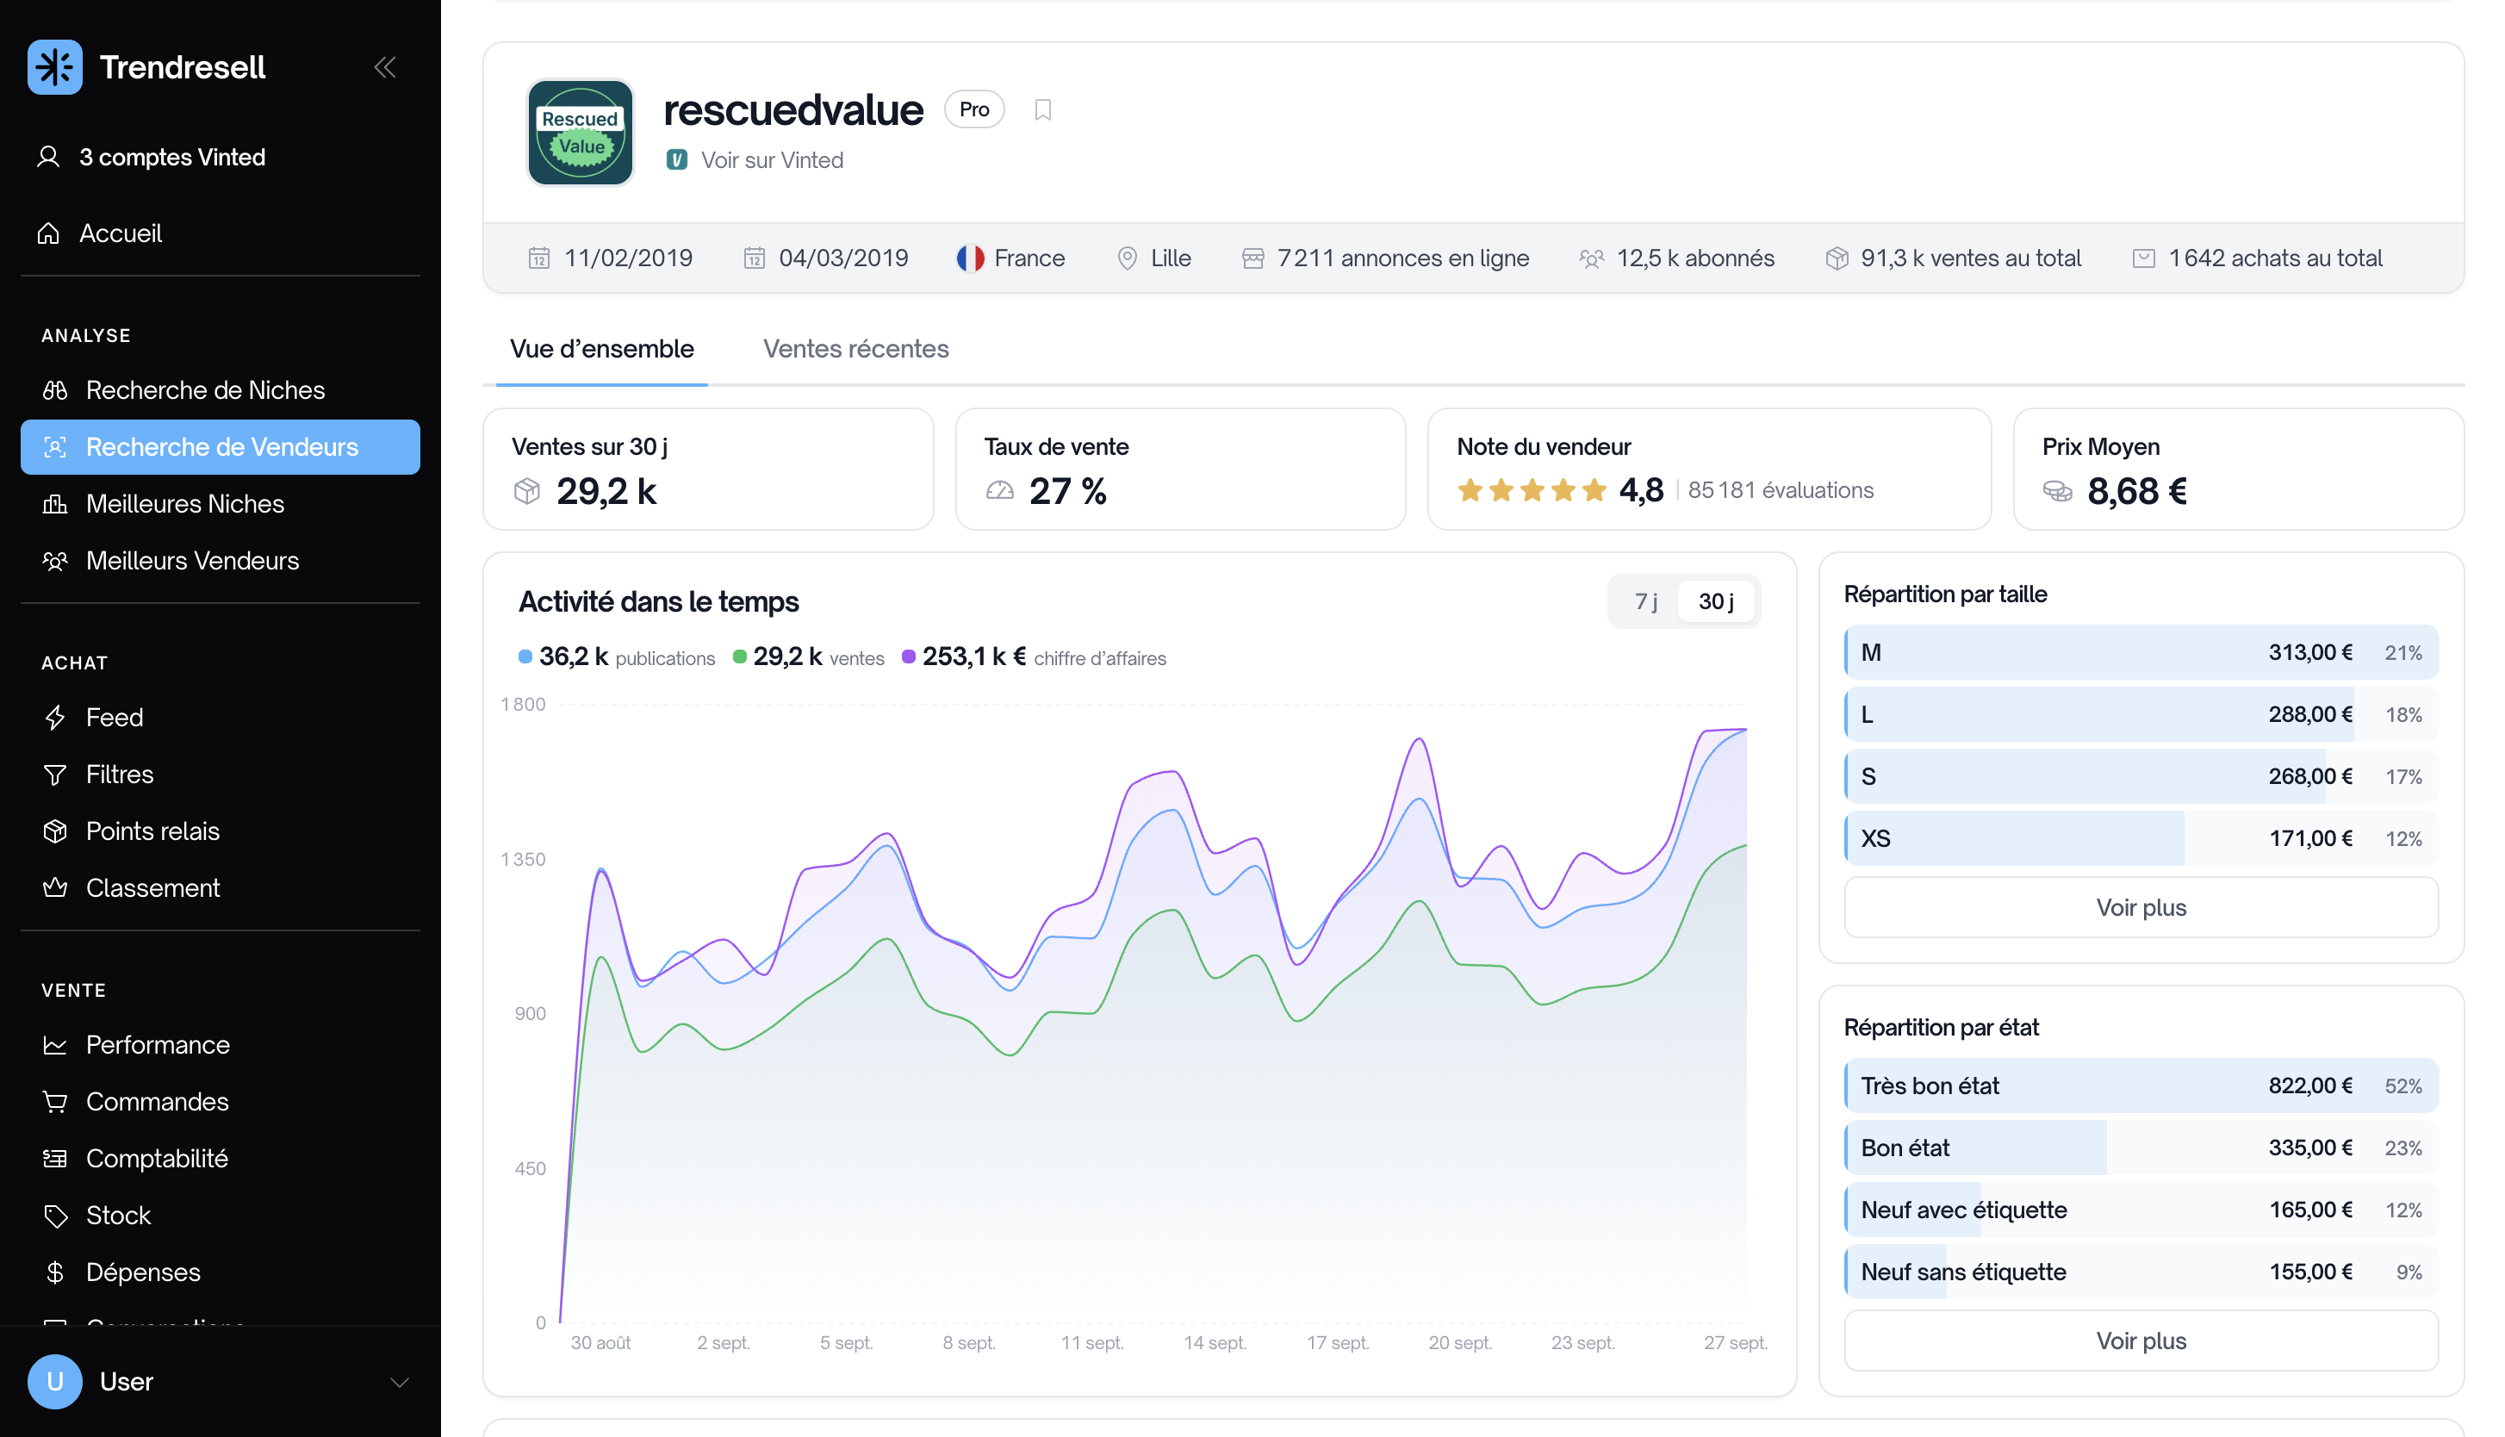The height and width of the screenshot is (1437, 2505).
Task: Select the 7 j time range
Action: (x=1644, y=601)
